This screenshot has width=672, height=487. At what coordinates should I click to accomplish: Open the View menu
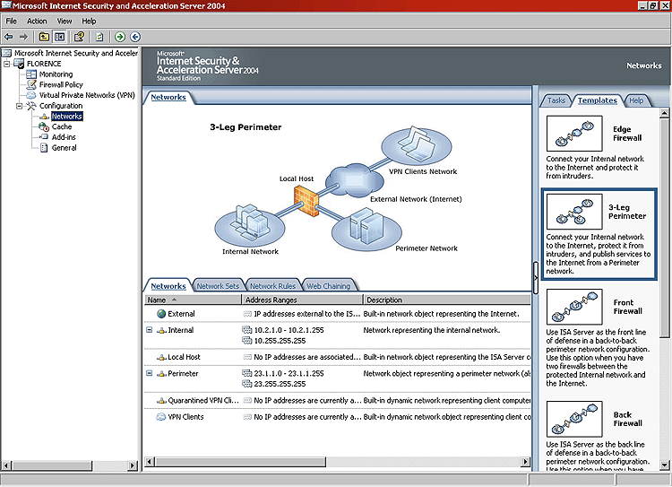point(65,21)
